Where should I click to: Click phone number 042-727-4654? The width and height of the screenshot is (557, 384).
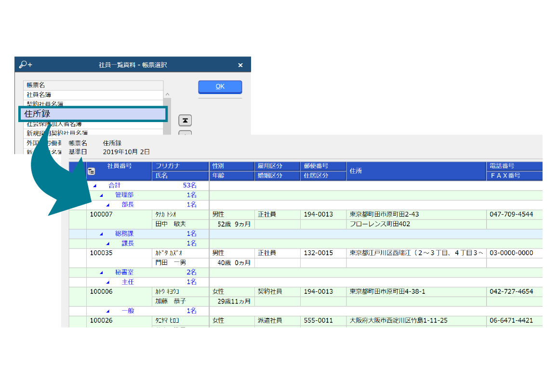(511, 291)
